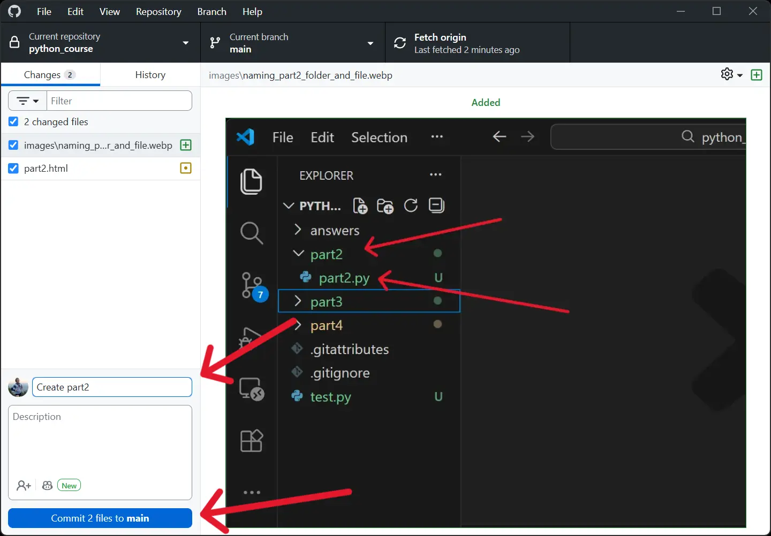Open the Repository menu
This screenshot has height=536, width=771.
158,11
